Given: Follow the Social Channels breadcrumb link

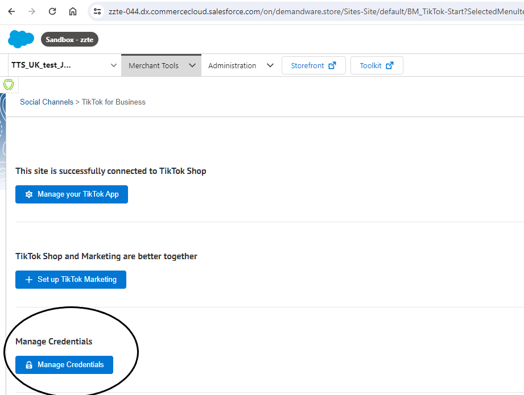Looking at the screenshot, I should pyautogui.click(x=47, y=102).
